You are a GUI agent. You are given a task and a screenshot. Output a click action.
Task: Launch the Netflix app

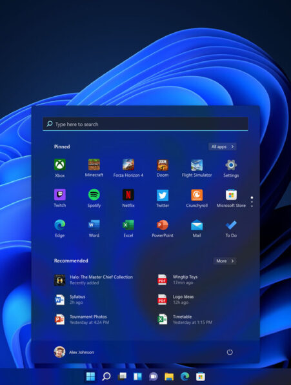pyautogui.click(x=128, y=198)
